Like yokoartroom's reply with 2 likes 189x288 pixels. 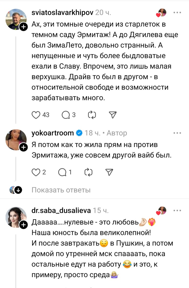pyautogui.click(x=36, y=172)
